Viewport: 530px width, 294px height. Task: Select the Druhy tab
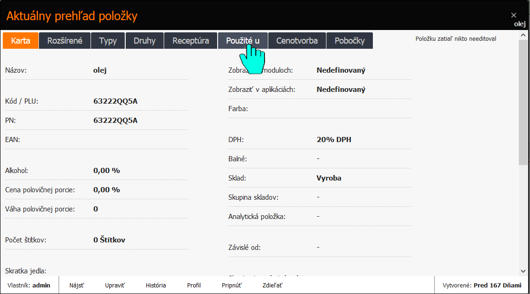coord(144,40)
